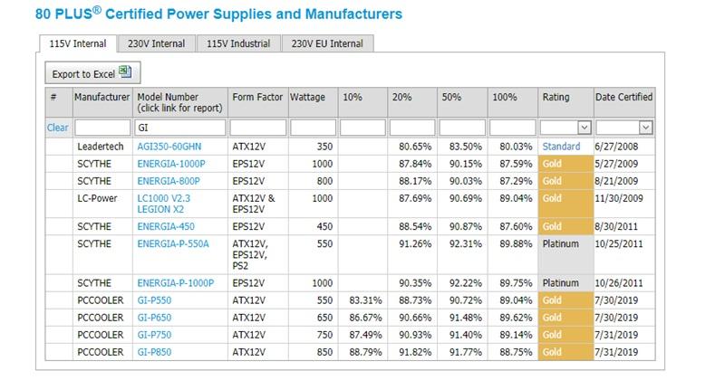Click the 92.22% value for ENERGIA-P-1000P
725x390 pixels.
pyautogui.click(x=466, y=283)
